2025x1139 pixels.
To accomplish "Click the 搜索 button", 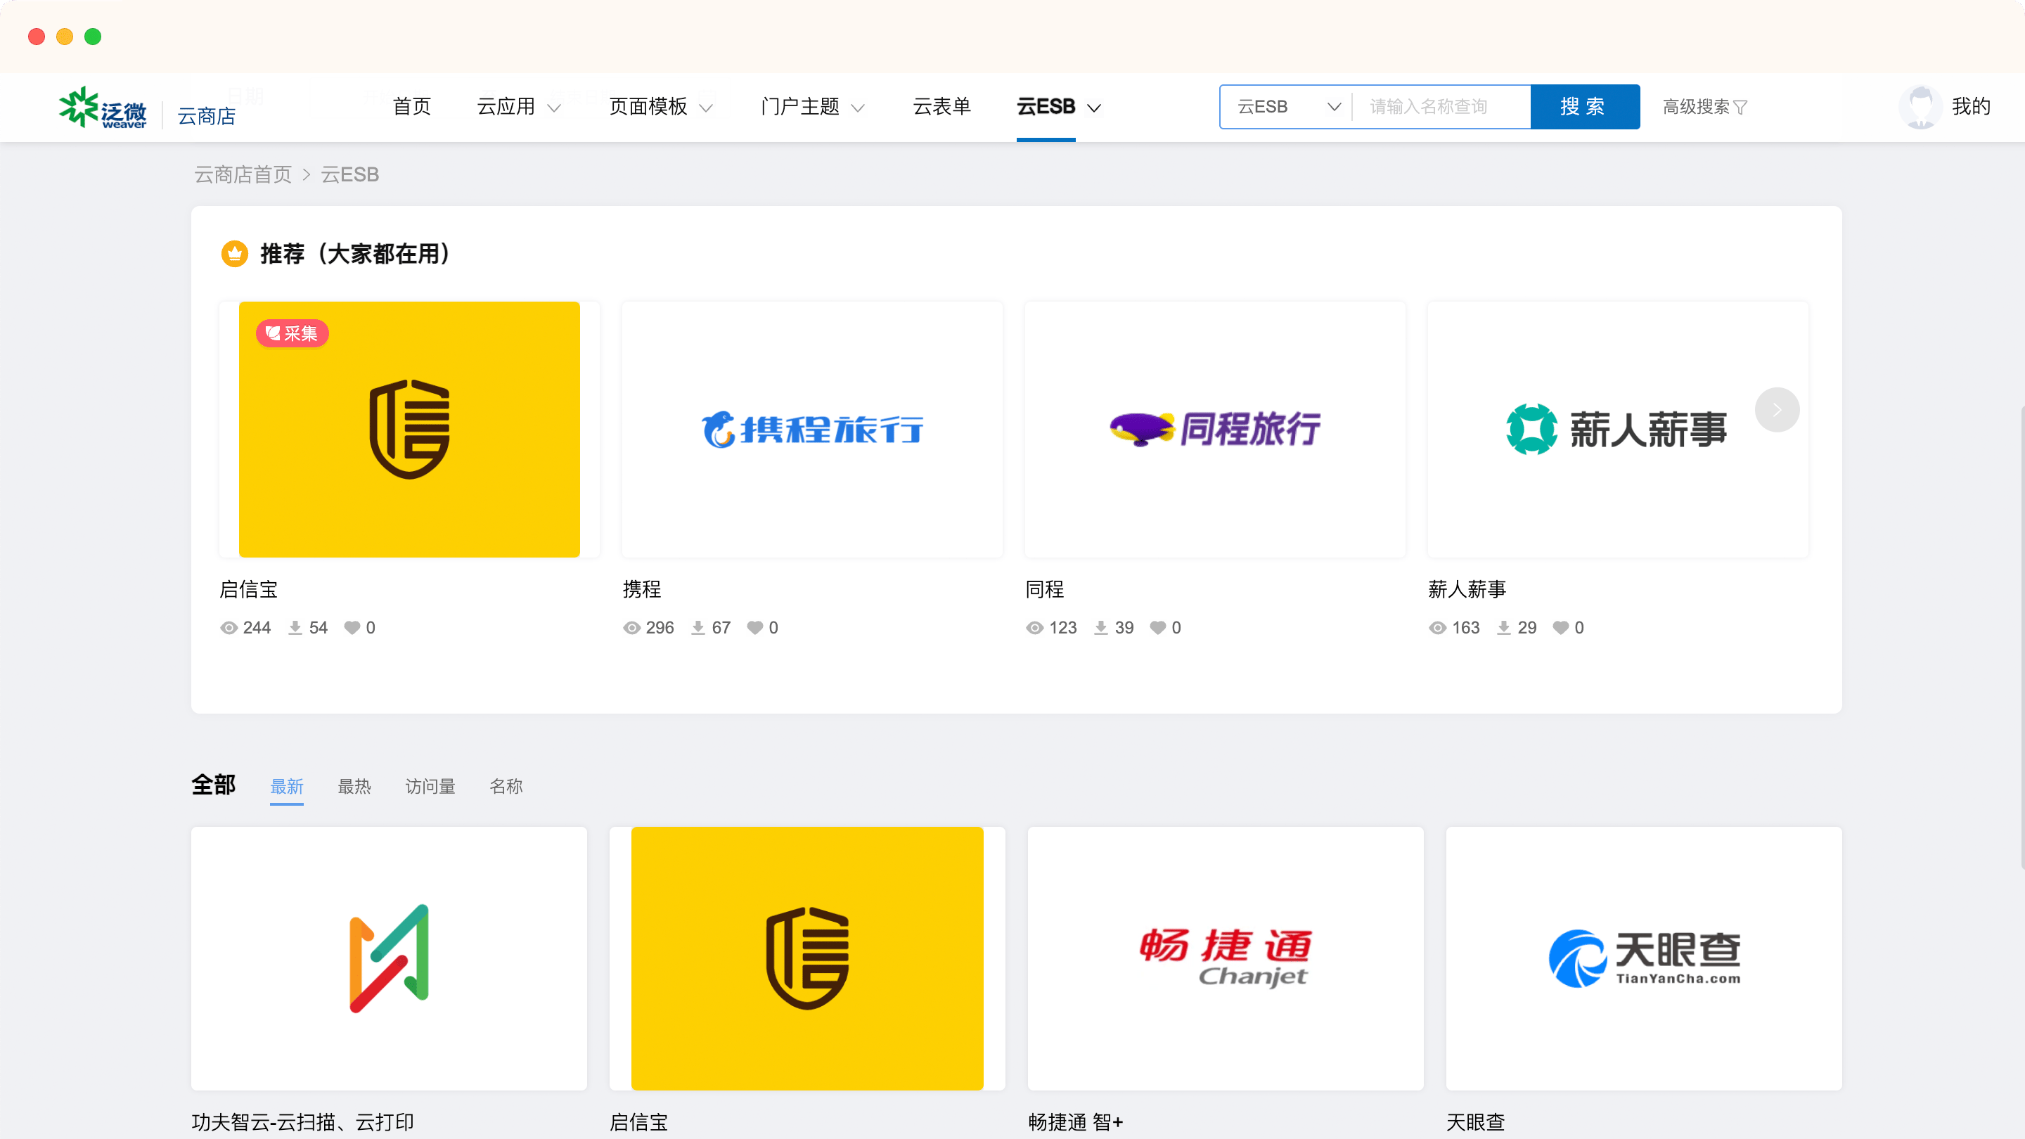I will click(1584, 107).
